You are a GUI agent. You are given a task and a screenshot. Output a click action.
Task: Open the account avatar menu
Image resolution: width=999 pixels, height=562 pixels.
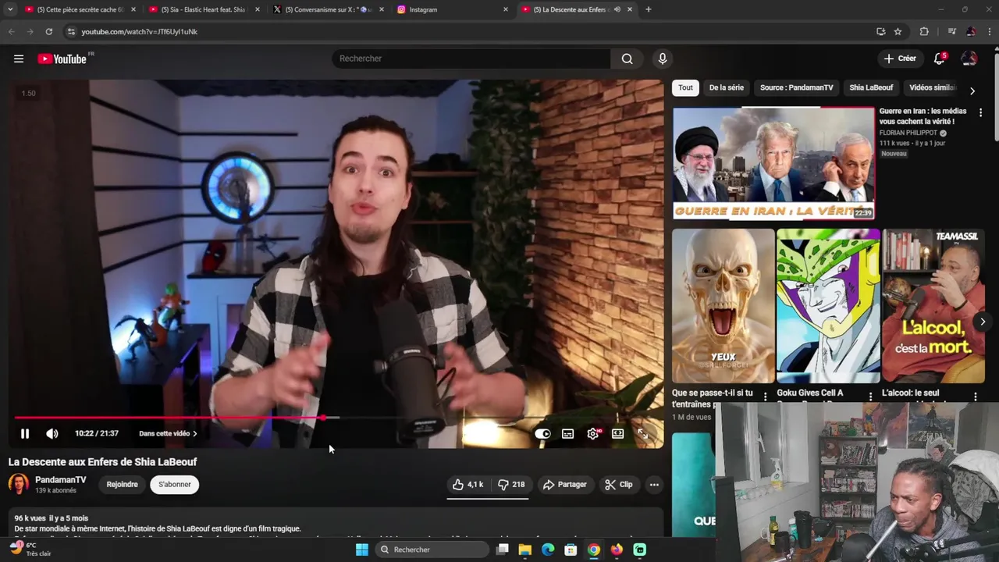[x=969, y=59]
